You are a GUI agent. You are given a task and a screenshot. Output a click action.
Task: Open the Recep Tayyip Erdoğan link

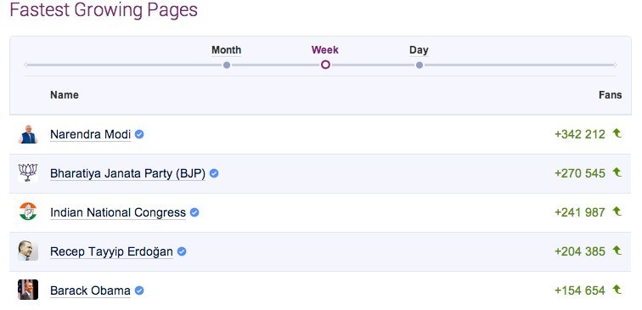coord(111,251)
